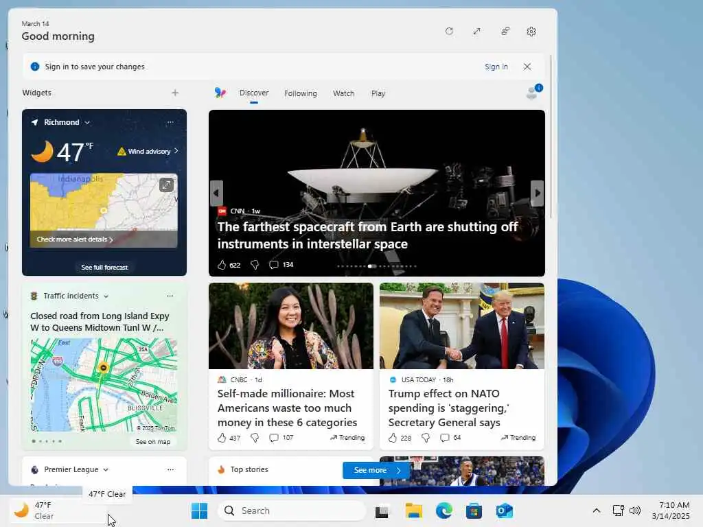Sign in to save changes
703x527 pixels.
click(496, 67)
